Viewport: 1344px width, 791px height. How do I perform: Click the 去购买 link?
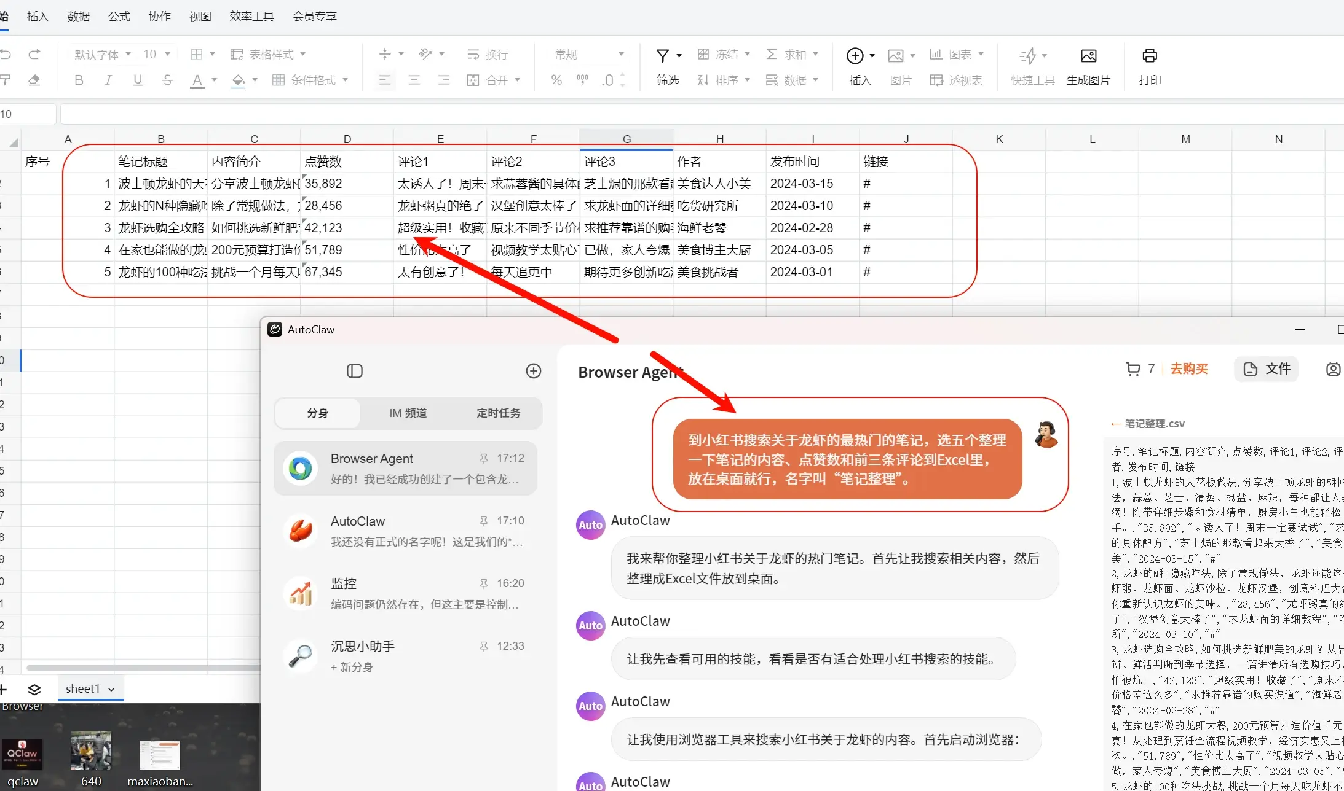(1188, 368)
